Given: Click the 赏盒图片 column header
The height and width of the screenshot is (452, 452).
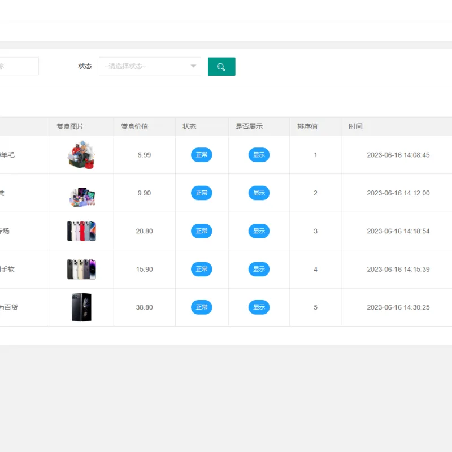Looking at the screenshot, I should pyautogui.click(x=70, y=127).
